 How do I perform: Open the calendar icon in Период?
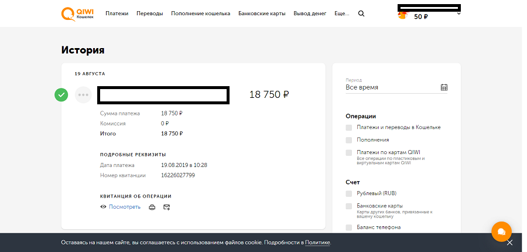click(x=444, y=87)
